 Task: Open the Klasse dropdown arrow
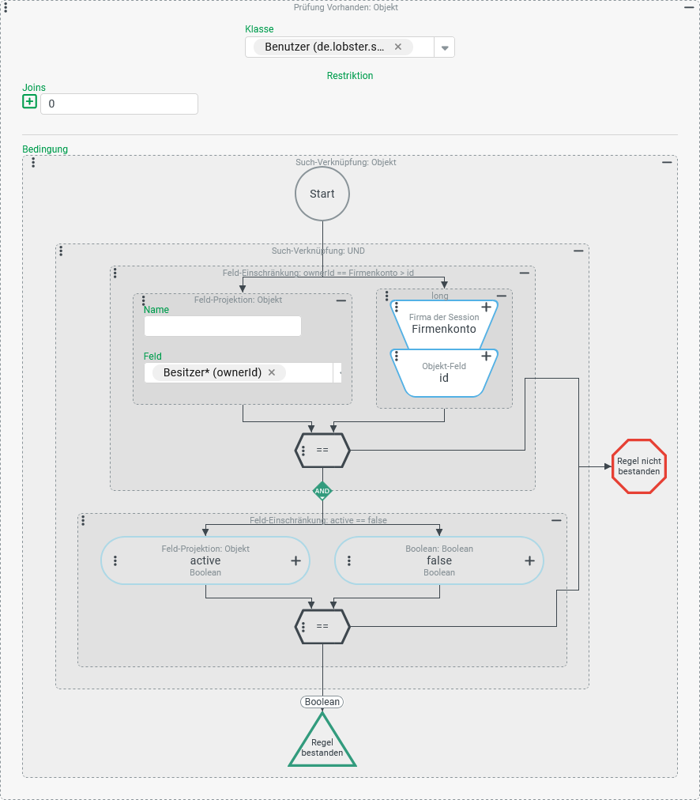tap(445, 47)
